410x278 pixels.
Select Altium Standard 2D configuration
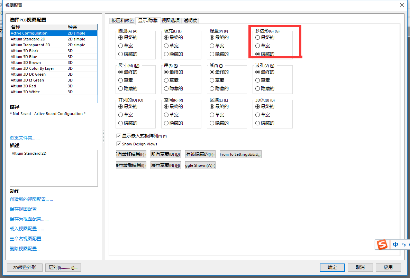pyautogui.click(x=54, y=39)
